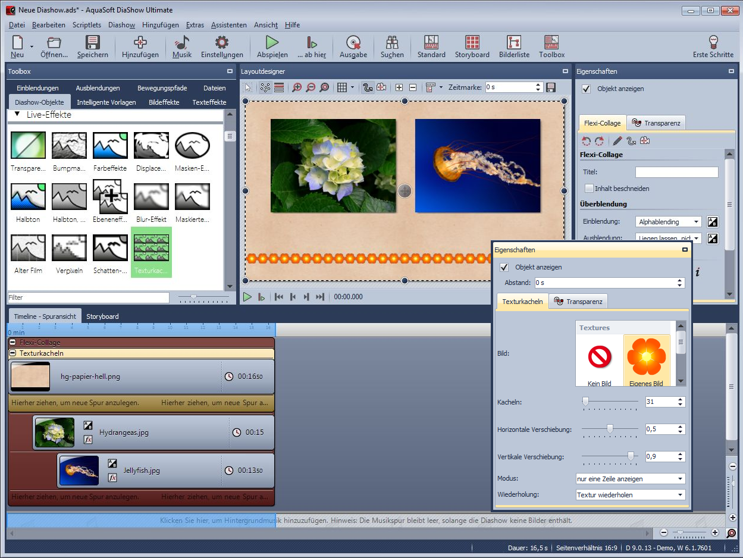Screen dimensions: 743x558
Task: Click the Ausgabe output icon
Action: tap(353, 43)
